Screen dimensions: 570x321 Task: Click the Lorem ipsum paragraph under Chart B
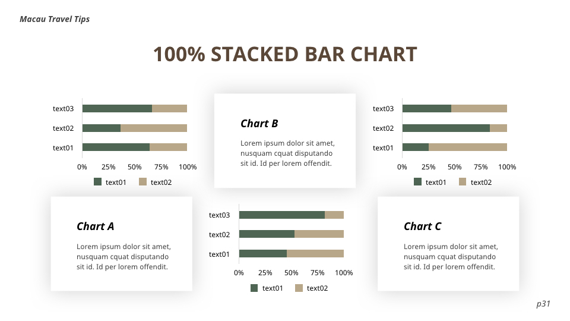click(x=287, y=153)
